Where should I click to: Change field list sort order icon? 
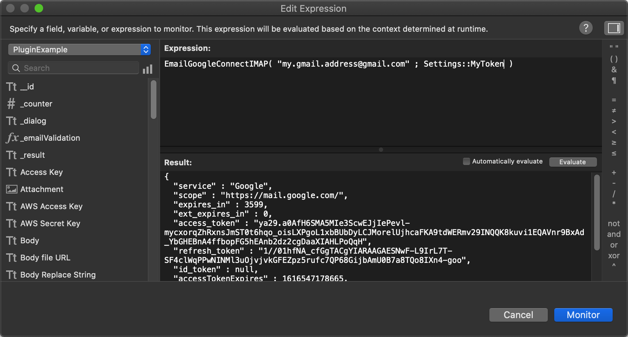(x=148, y=69)
